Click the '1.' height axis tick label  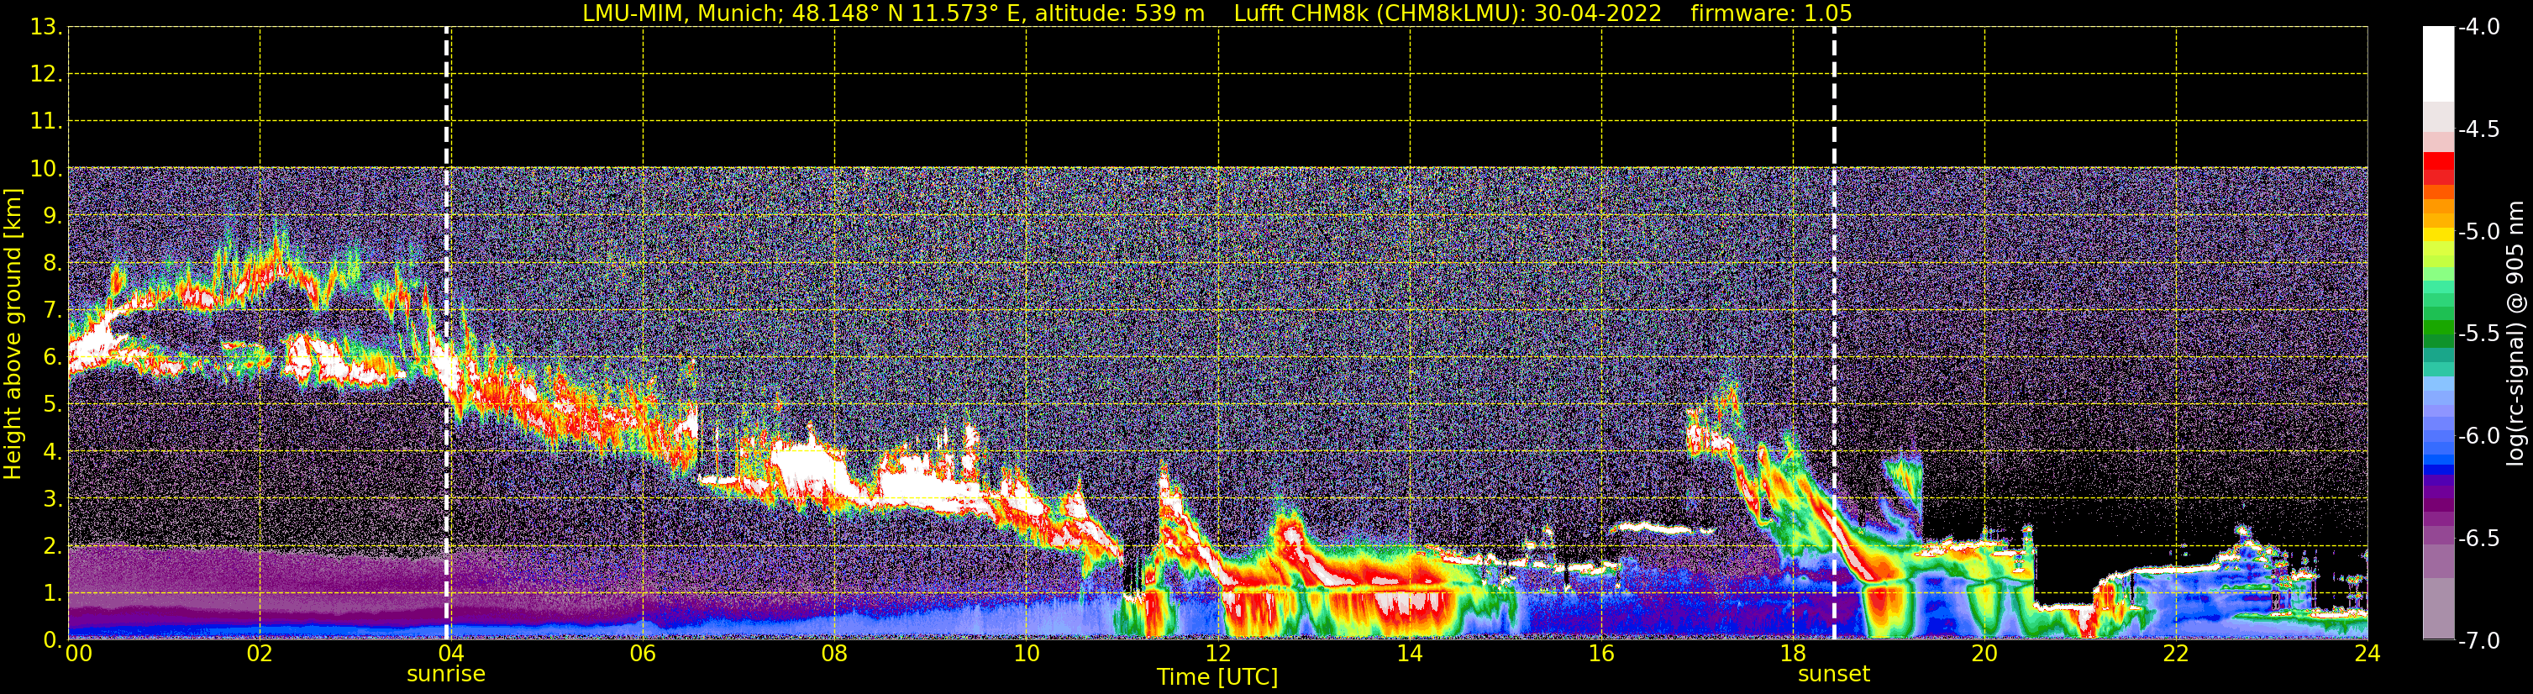pyautogui.click(x=52, y=592)
